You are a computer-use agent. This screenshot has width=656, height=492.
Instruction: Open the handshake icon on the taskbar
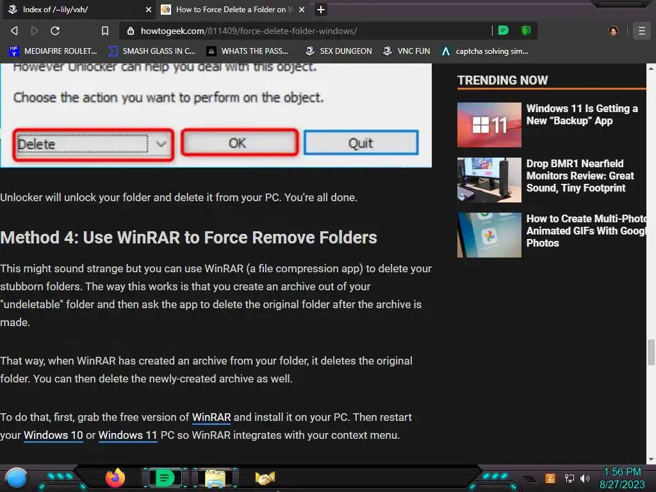(x=265, y=478)
